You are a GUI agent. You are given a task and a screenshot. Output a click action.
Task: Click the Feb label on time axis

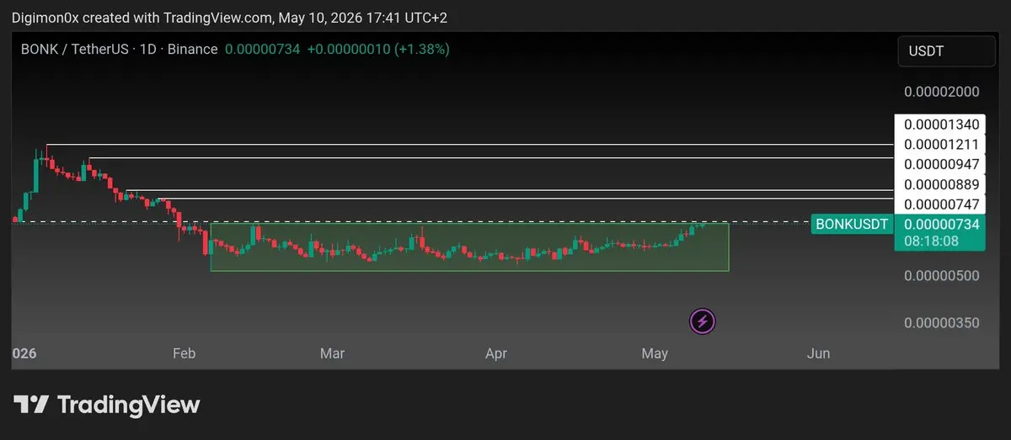184,353
